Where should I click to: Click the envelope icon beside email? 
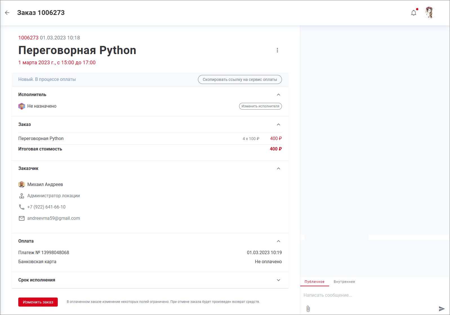tap(22, 218)
